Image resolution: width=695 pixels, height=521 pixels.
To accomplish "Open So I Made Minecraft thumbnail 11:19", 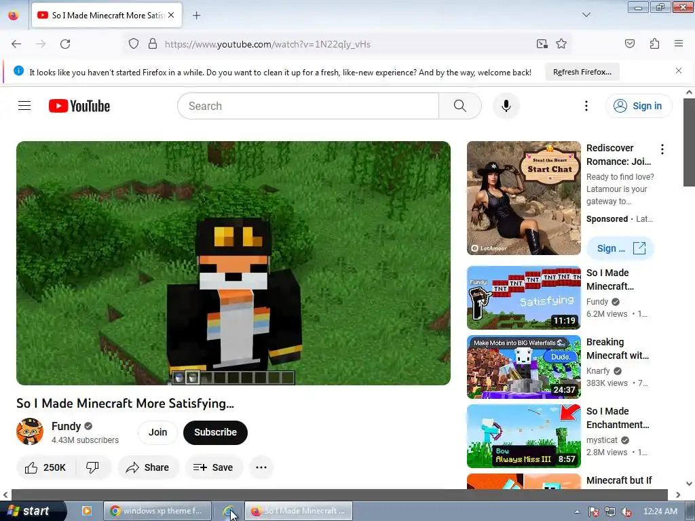I will pyautogui.click(x=523, y=298).
